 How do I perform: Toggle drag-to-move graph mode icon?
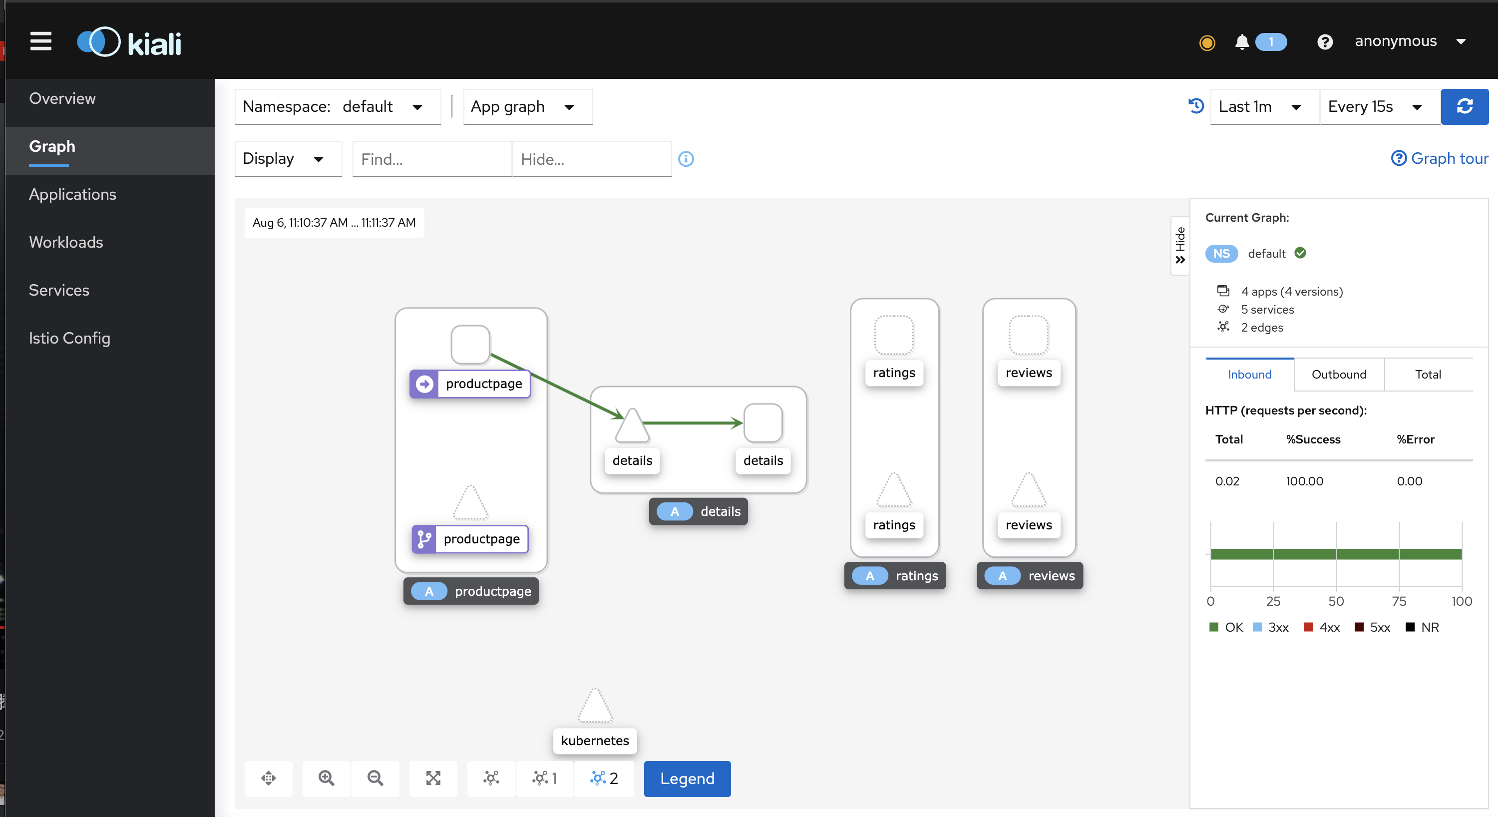(268, 778)
